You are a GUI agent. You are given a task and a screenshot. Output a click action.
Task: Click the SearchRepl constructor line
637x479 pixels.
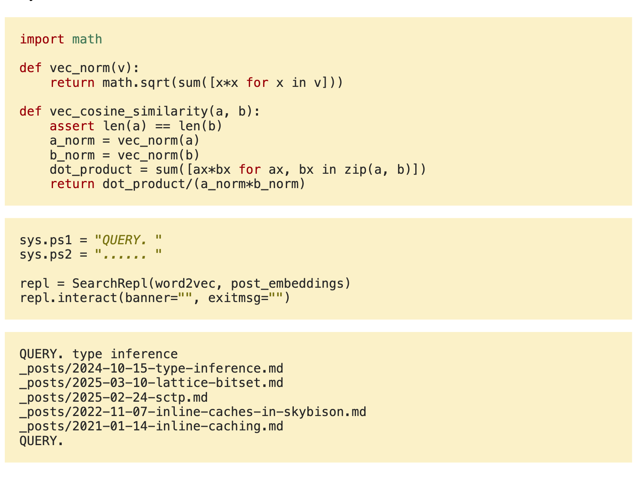pos(185,283)
